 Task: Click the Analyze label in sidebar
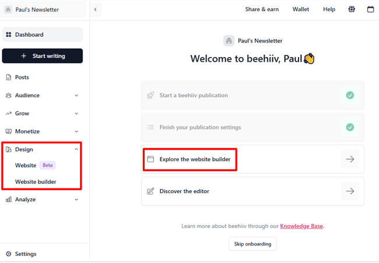pyautogui.click(x=26, y=200)
